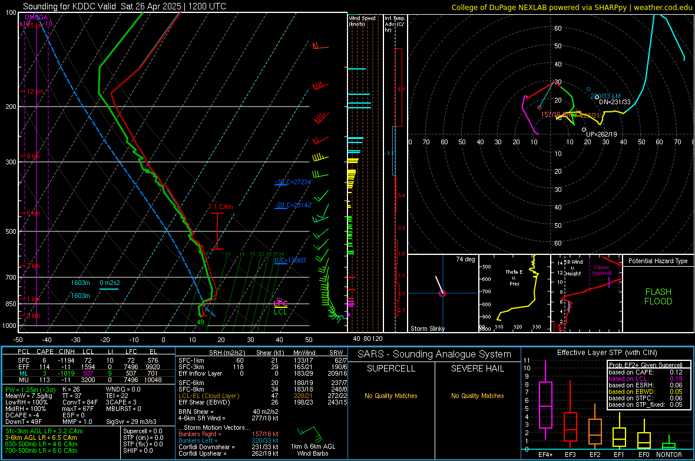Select the '6 km' height marker
This screenshot has width=695, height=461.
tap(33, 213)
